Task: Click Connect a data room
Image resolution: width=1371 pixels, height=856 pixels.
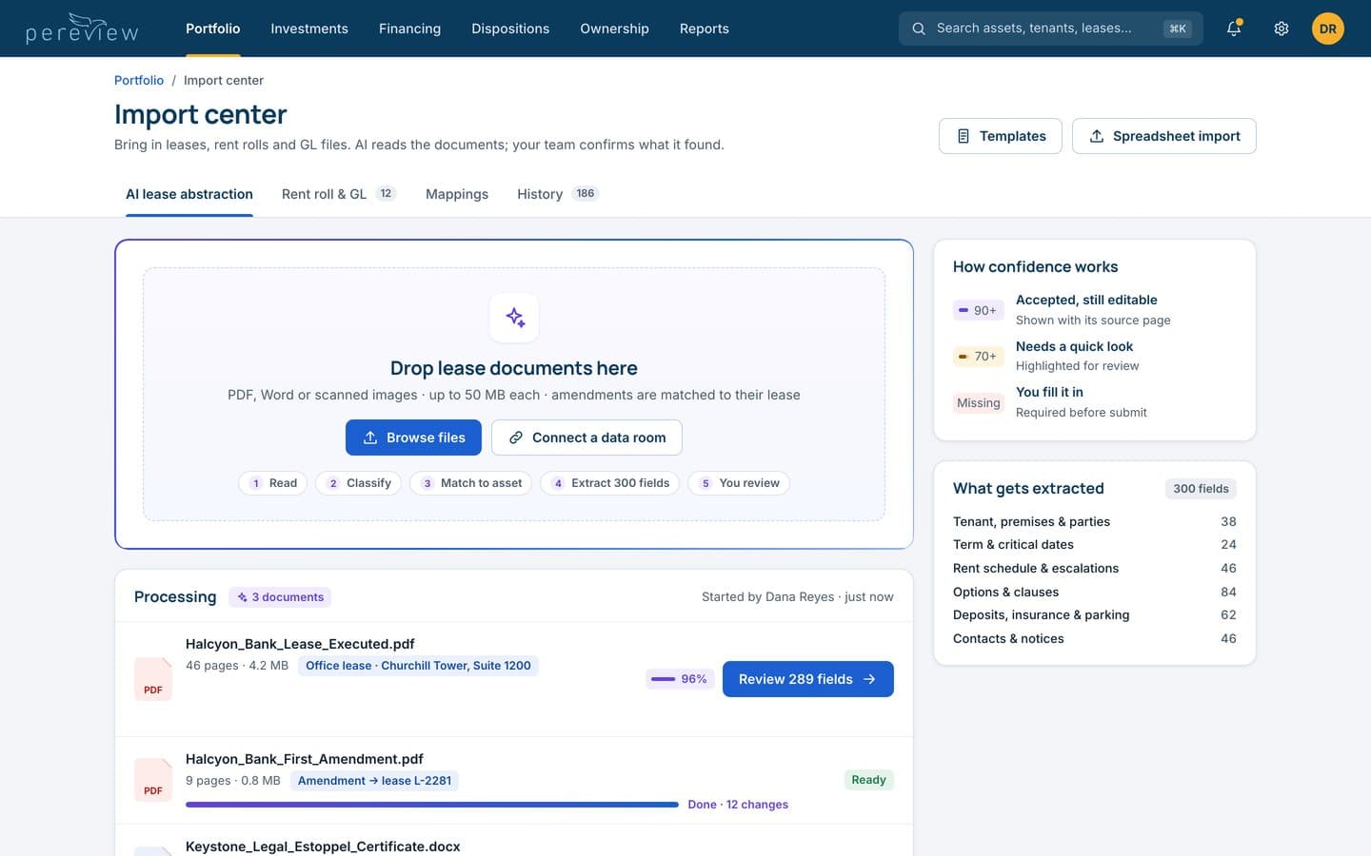Action: [x=586, y=438]
